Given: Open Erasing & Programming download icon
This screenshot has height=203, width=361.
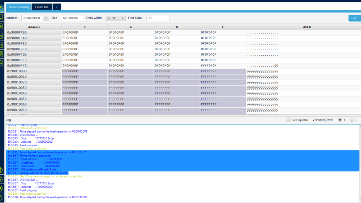Looking at the screenshot, I should [1, 17].
